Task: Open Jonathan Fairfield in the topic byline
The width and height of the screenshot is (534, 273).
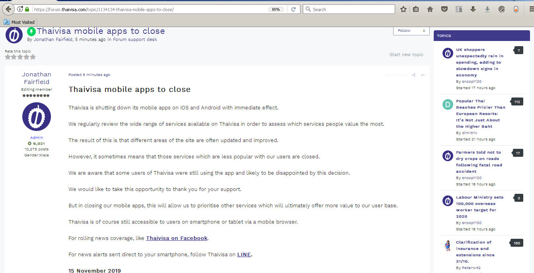Action: click(x=53, y=39)
